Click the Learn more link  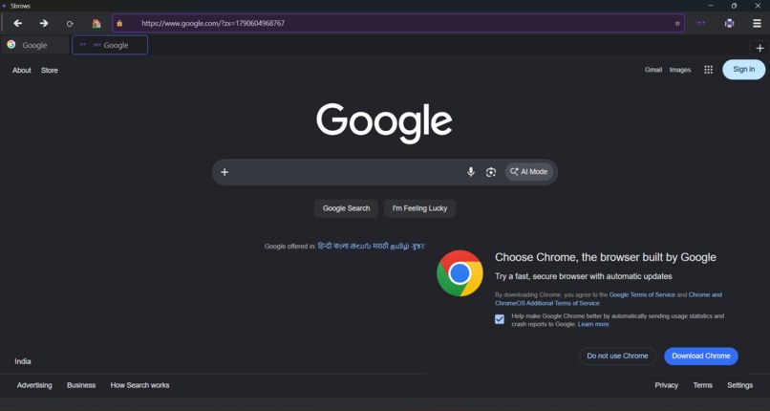point(593,324)
